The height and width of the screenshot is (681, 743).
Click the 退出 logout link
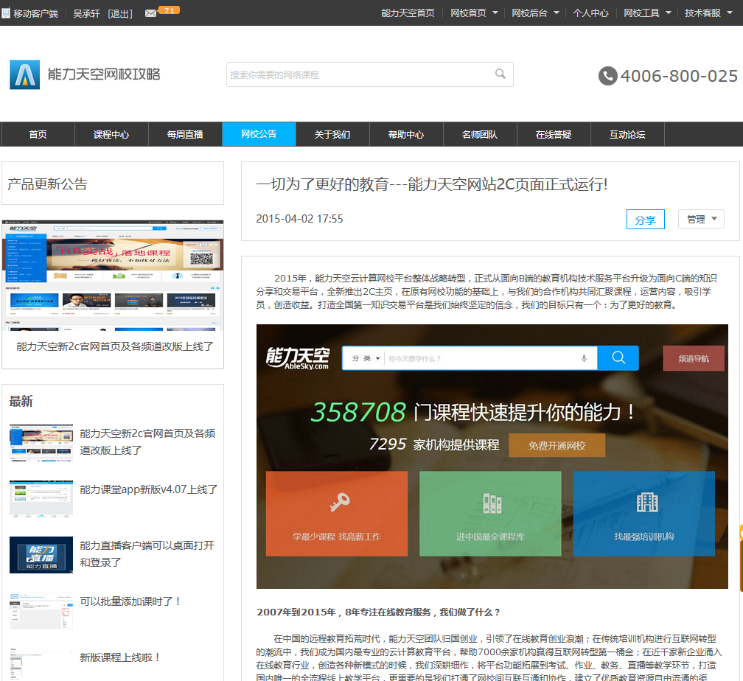pos(120,13)
